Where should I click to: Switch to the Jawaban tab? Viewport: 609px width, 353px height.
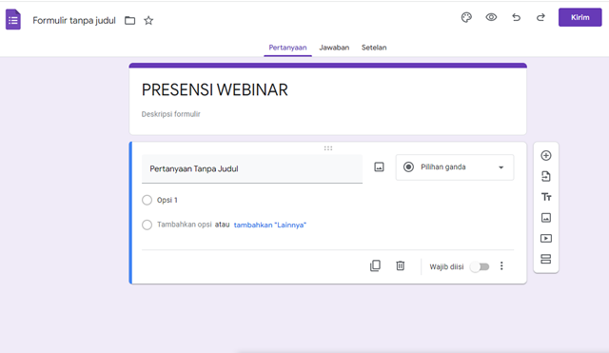point(334,48)
